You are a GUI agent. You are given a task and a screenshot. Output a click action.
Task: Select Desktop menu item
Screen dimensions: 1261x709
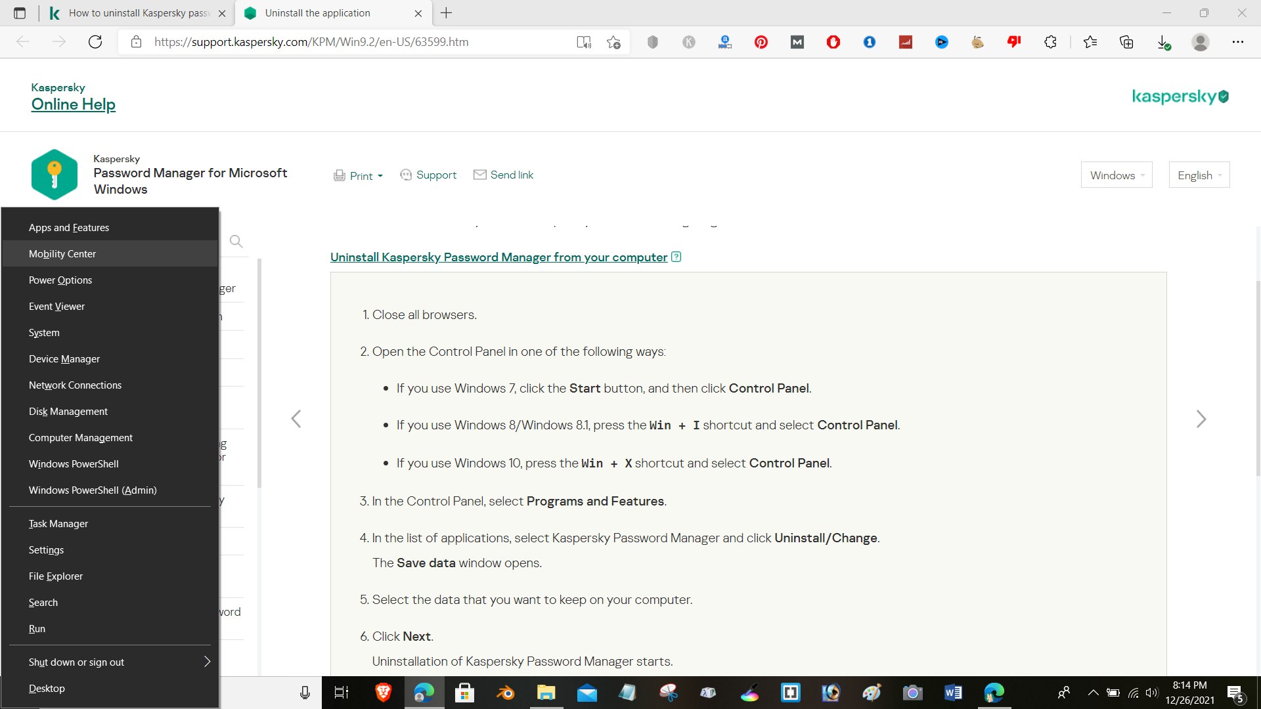coord(110,688)
